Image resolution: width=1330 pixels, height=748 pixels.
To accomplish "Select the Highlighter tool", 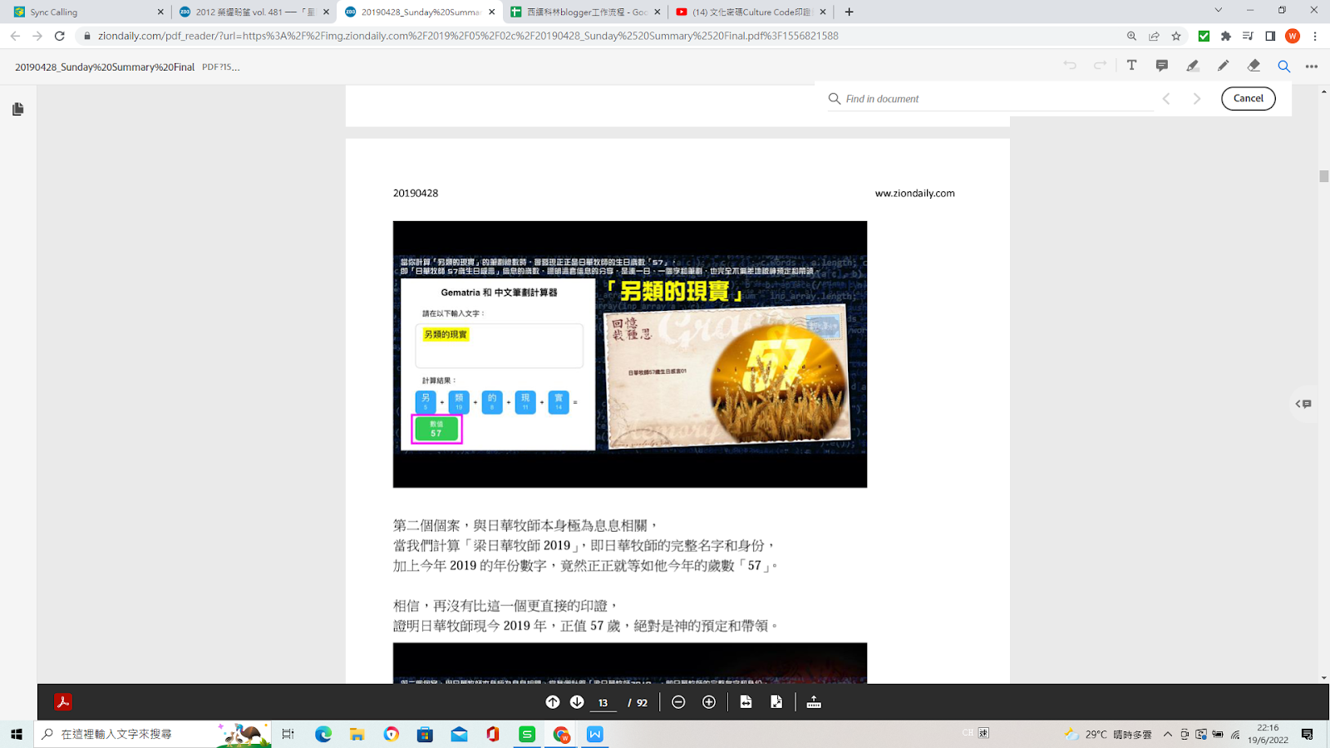I will pyautogui.click(x=1193, y=66).
